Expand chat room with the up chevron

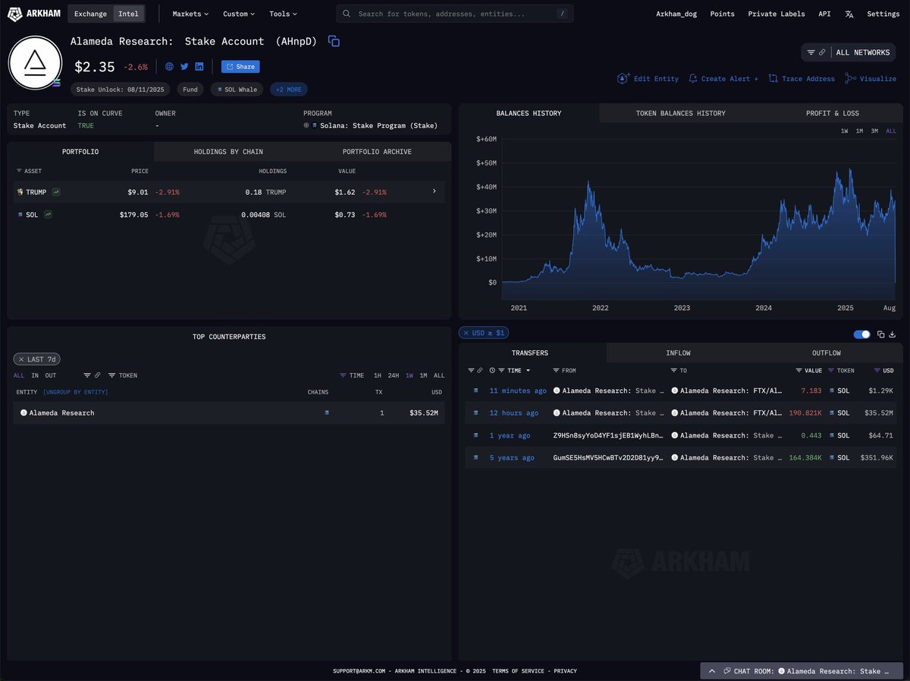712,671
